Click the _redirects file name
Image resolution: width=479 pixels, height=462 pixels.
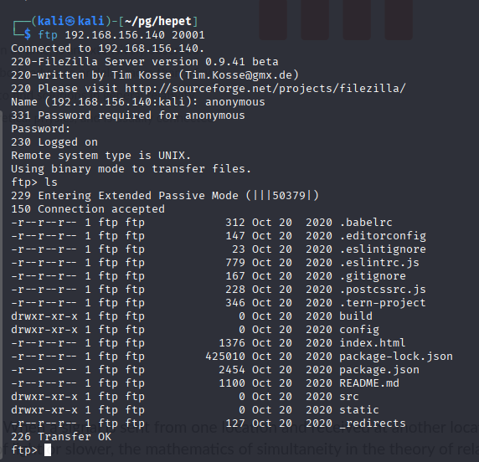pos(373,423)
